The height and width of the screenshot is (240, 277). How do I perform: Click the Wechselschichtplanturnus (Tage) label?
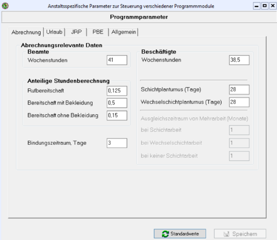click(x=181, y=102)
